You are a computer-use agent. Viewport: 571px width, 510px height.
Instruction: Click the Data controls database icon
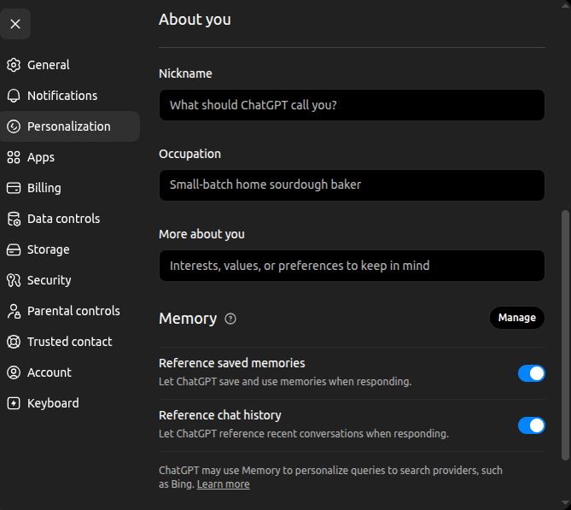(14, 219)
